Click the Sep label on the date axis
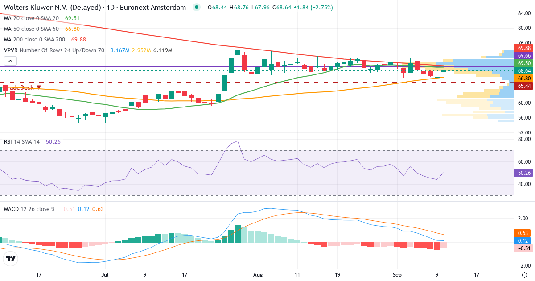Screen dimensions: 535x281 pos(398,274)
